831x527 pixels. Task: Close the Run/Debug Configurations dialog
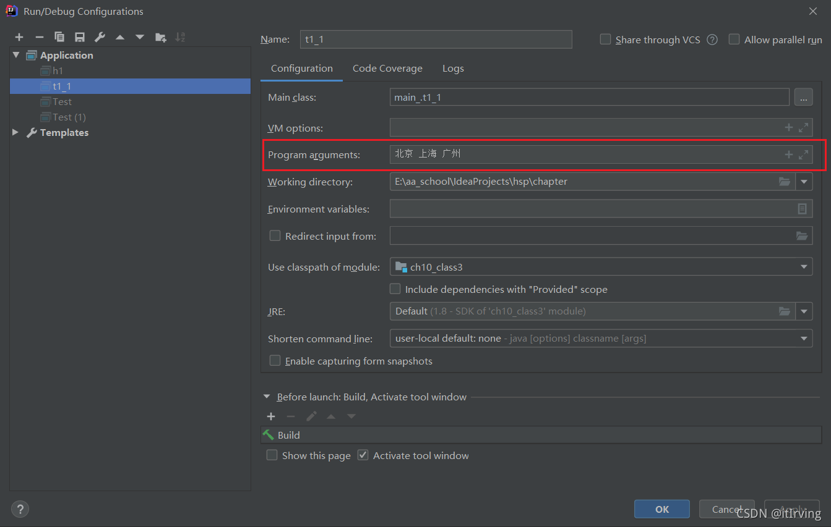[812, 11]
